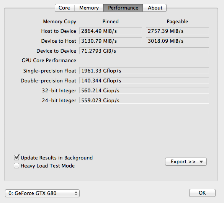This screenshot has height=203, width=224.
Task: Select the pinned Host to Device value field
Action: (x=111, y=31)
